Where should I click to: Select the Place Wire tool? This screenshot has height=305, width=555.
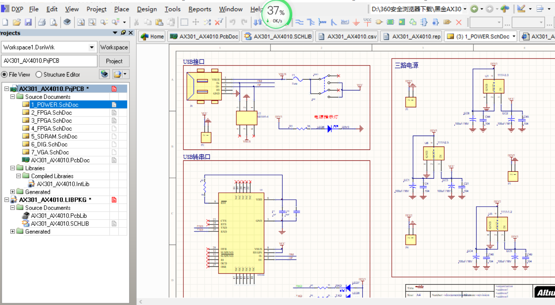tap(299, 22)
